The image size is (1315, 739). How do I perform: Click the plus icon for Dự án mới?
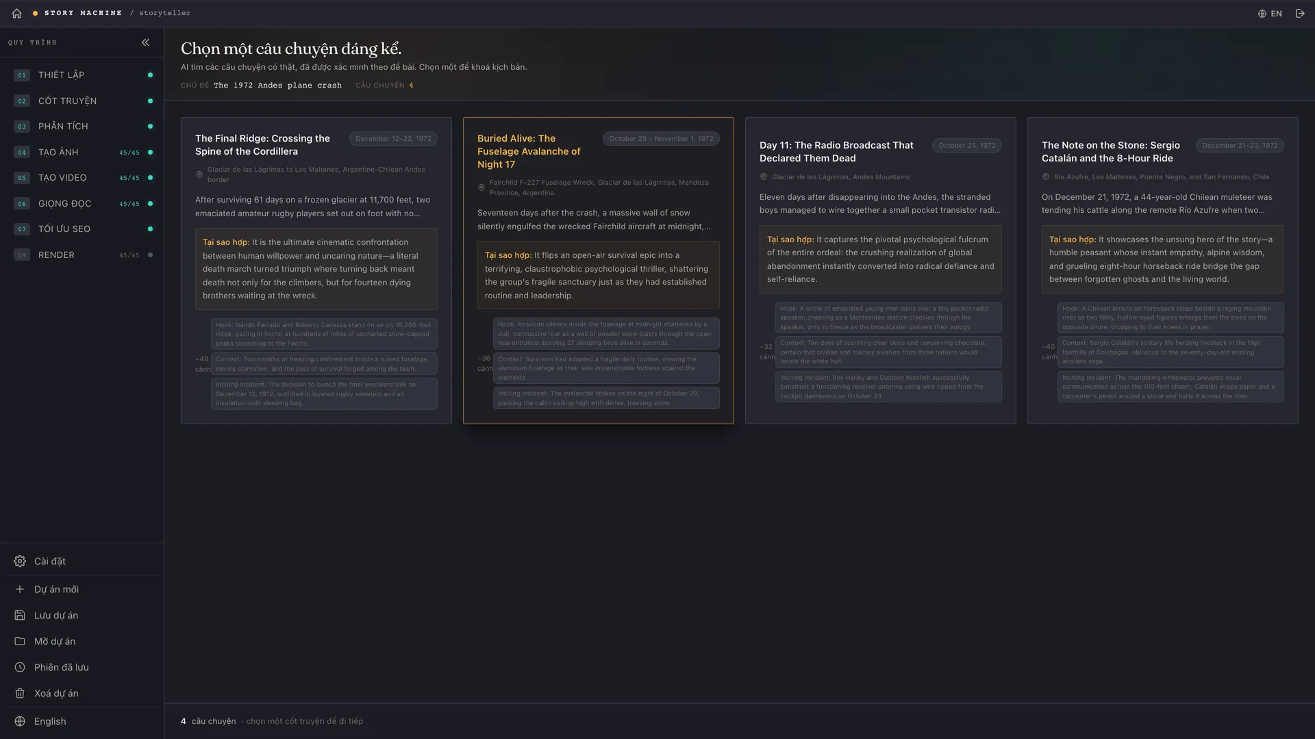tap(20, 589)
